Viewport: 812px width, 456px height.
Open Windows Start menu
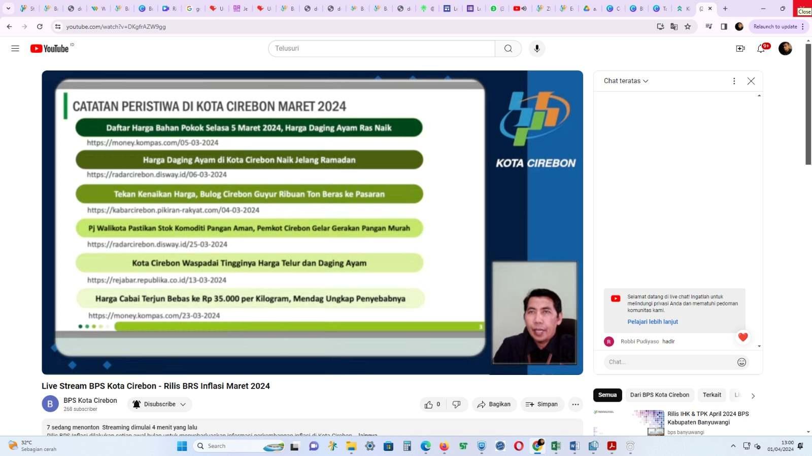182,446
